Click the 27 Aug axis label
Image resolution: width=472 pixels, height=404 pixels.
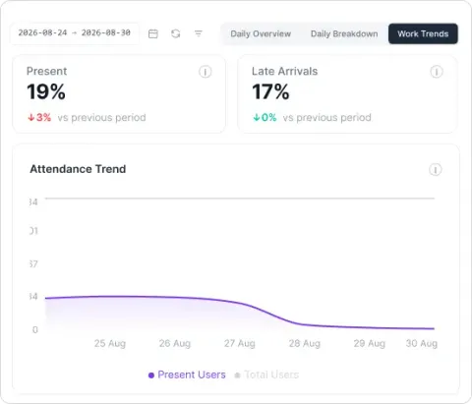coord(240,343)
